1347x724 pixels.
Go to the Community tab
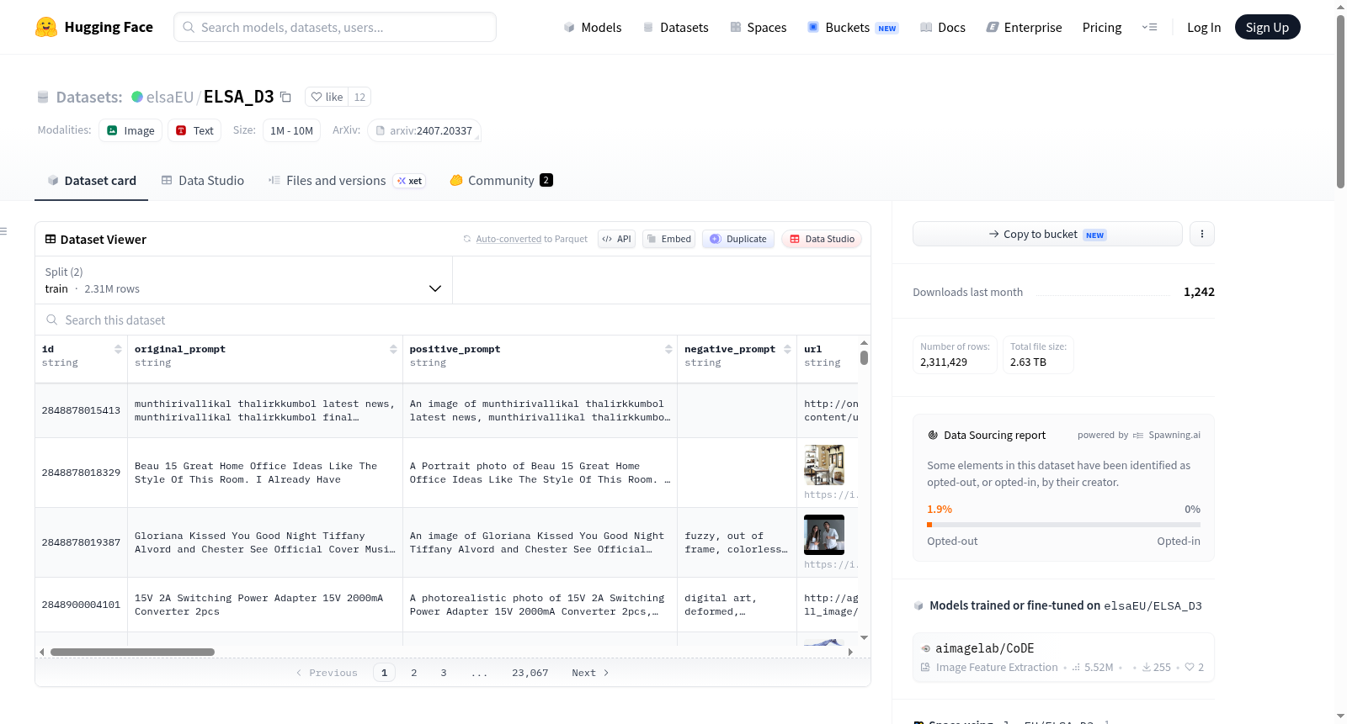click(501, 180)
